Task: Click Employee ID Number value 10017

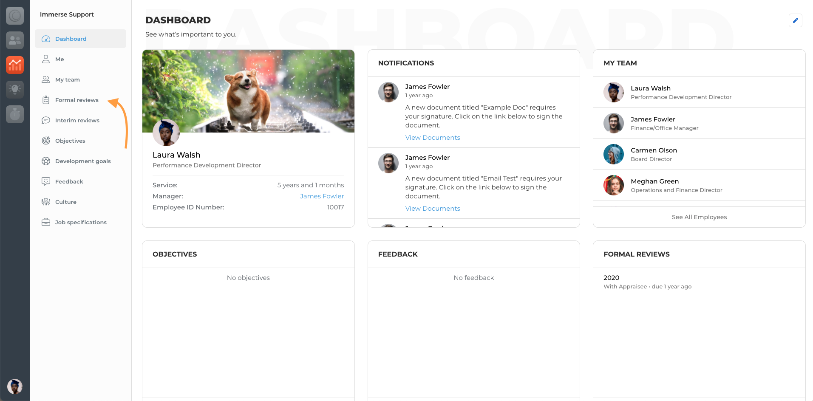Action: click(335, 207)
